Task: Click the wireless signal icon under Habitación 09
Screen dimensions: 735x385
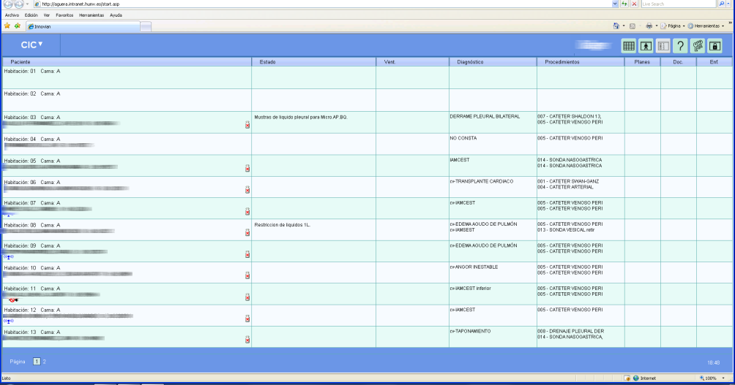Action: 9,257
